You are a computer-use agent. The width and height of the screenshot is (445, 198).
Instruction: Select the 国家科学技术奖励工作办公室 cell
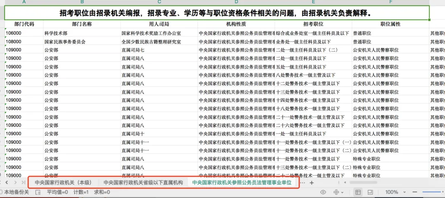tap(159, 33)
